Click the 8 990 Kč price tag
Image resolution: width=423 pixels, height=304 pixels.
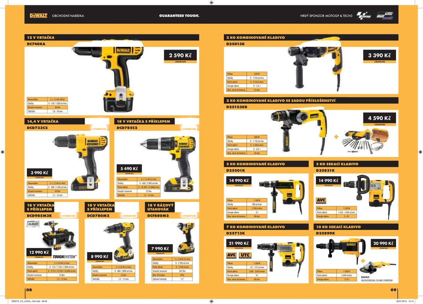(100, 257)
